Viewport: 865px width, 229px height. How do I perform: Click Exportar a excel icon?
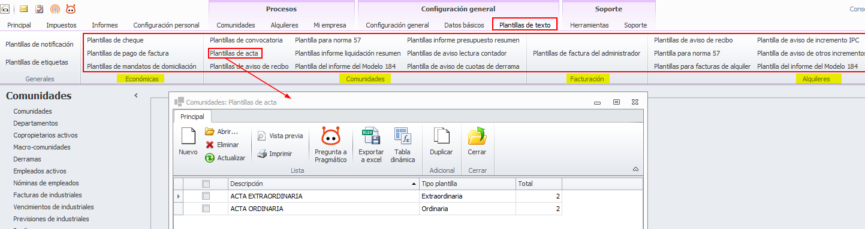click(x=370, y=136)
